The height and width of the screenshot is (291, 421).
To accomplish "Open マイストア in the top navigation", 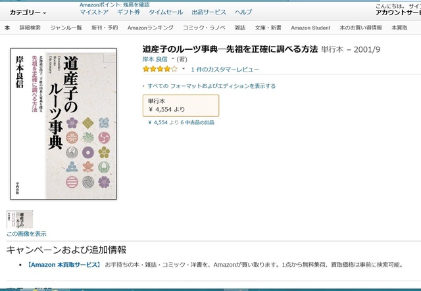I will (x=94, y=12).
